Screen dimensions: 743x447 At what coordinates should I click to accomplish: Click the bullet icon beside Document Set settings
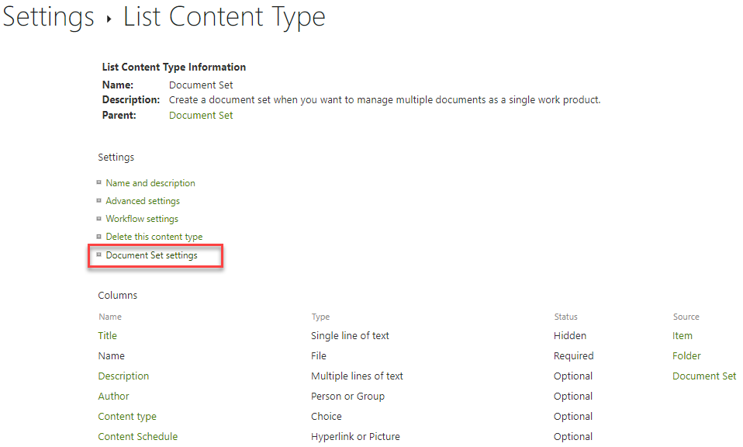99,255
